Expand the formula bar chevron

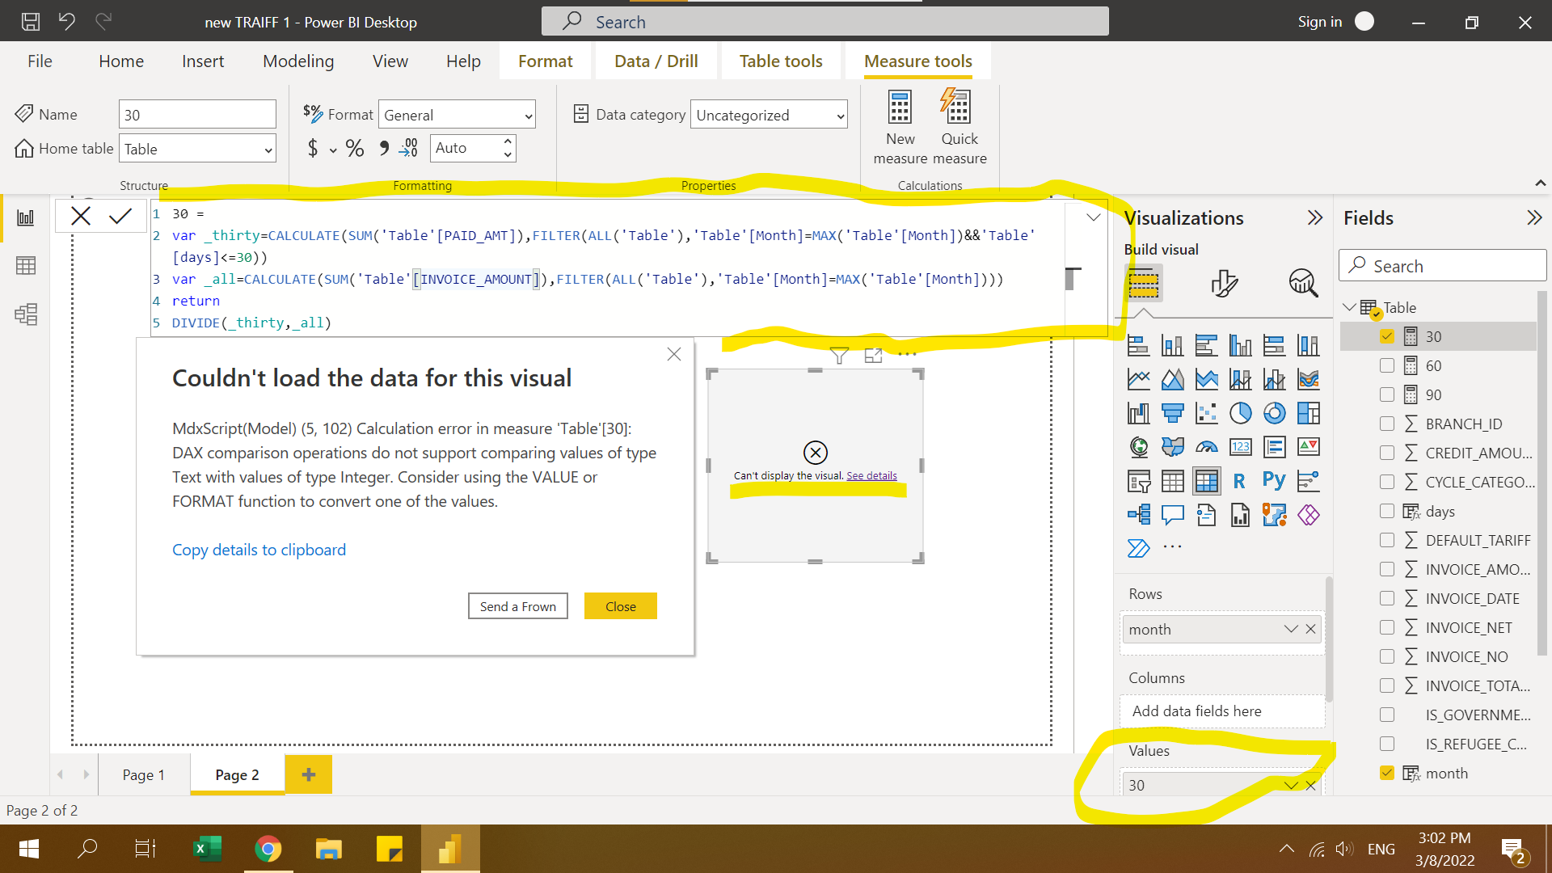pyautogui.click(x=1093, y=217)
